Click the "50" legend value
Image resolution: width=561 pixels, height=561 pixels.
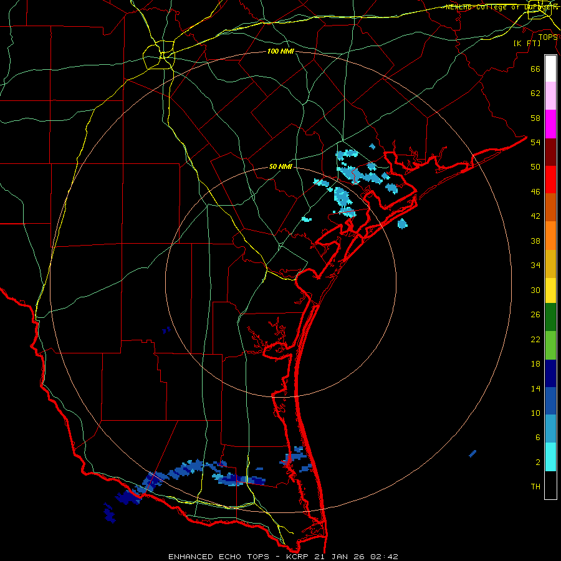535,166
